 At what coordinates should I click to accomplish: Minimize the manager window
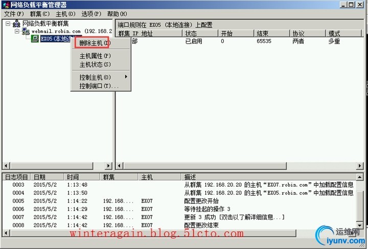tap(343, 5)
